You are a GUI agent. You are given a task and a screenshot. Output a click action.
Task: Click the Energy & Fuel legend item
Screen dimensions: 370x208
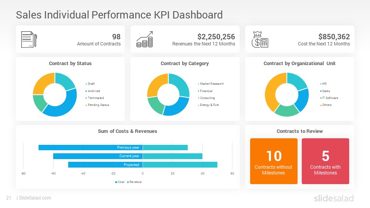(x=209, y=105)
